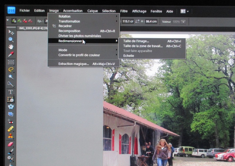
Task: Select the Text tool
Action: click(11, 92)
